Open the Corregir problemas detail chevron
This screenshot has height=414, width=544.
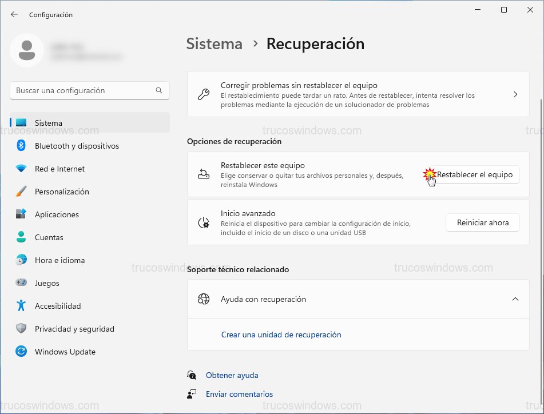pyautogui.click(x=515, y=94)
